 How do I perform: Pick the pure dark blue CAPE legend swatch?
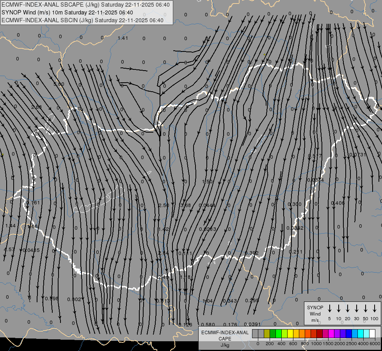tap(348, 334)
